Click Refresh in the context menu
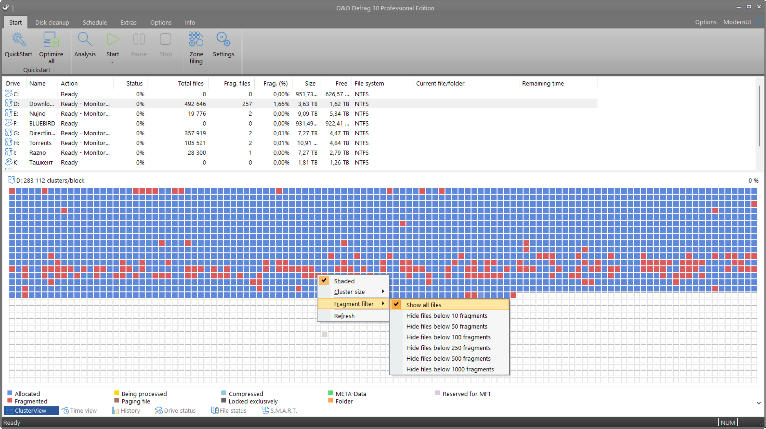 coord(344,316)
